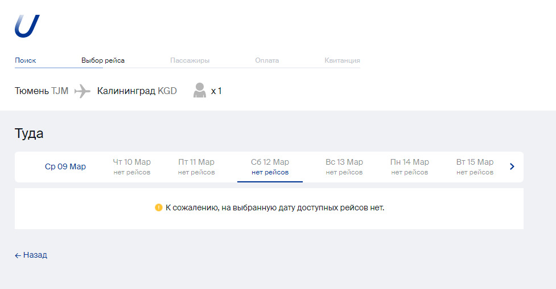Select the date Вт 15 Мар
This screenshot has width=556, height=289.
(475, 166)
